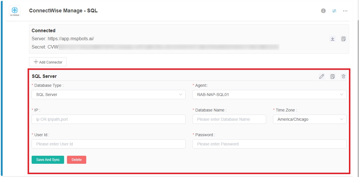Image resolution: width=359 pixels, height=177 pixels.
Task: Focus the IP input field
Action: coord(108,119)
